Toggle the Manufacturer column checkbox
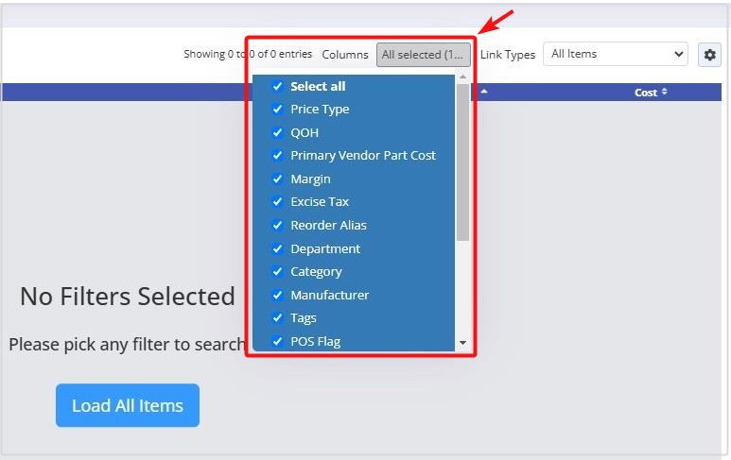 277,296
